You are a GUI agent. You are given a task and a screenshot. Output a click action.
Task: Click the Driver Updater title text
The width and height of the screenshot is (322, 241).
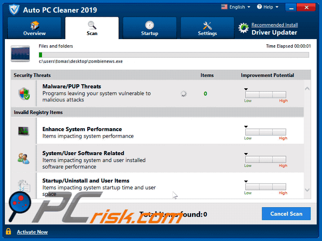[x=274, y=33]
